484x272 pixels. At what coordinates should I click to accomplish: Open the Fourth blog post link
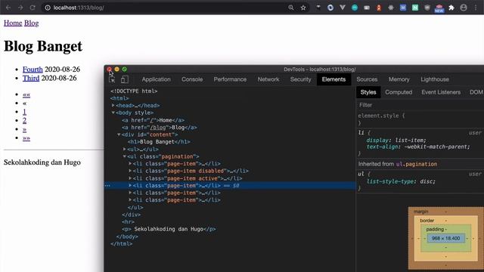[x=33, y=70]
